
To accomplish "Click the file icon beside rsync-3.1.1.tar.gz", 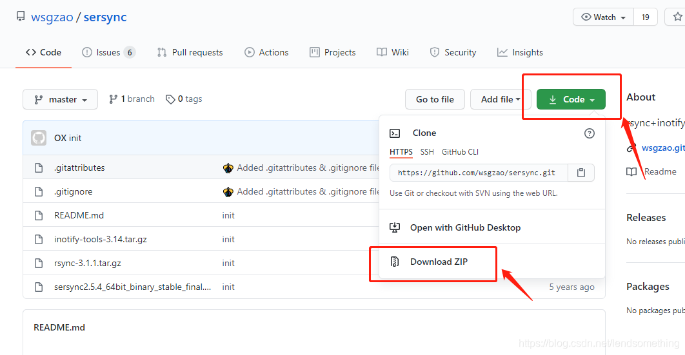I will point(39,263).
